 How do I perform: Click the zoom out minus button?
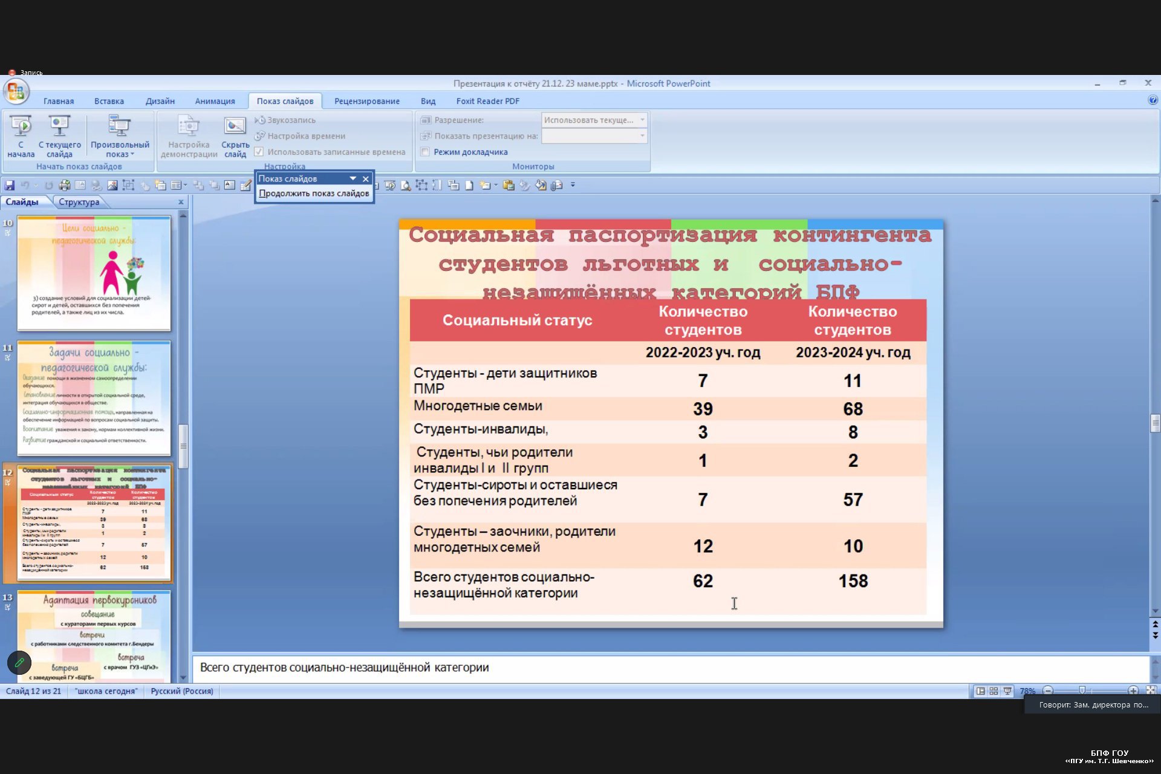(x=1049, y=691)
